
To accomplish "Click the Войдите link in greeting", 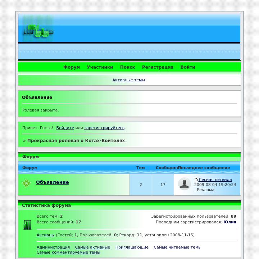I will tap(65, 128).
